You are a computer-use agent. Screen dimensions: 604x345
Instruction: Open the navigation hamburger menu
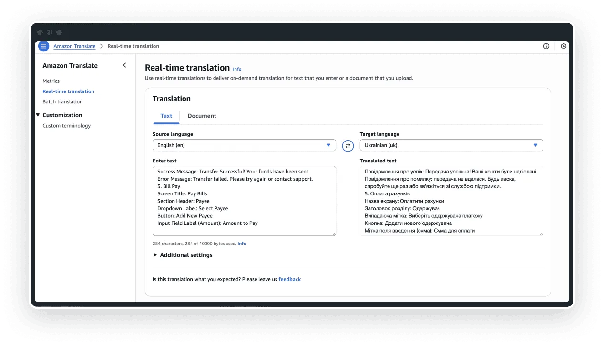click(43, 46)
